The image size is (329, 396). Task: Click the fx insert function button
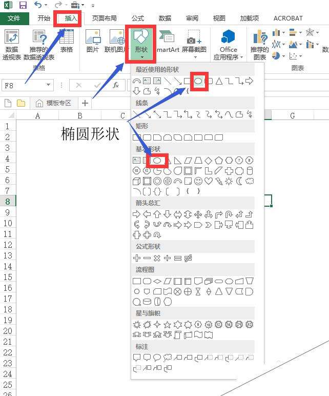coord(116,85)
